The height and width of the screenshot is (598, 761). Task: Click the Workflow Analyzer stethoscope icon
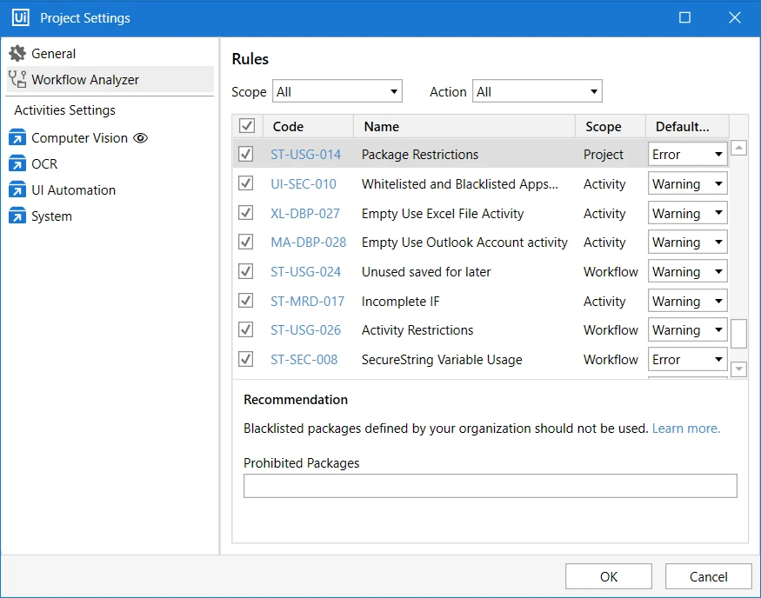point(17,79)
